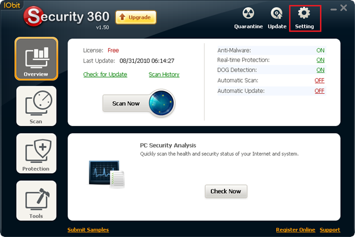The image size is (355, 237).
Task: Click the PC Security Analysis monitor icon
Action: (x=106, y=174)
